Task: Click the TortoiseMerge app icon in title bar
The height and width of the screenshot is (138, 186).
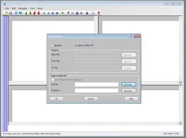Action: [x=4, y=4]
